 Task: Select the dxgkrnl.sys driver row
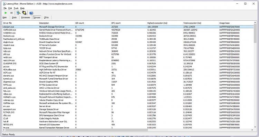[x=128, y=42]
